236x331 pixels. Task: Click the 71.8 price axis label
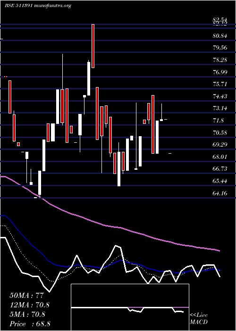point(218,121)
